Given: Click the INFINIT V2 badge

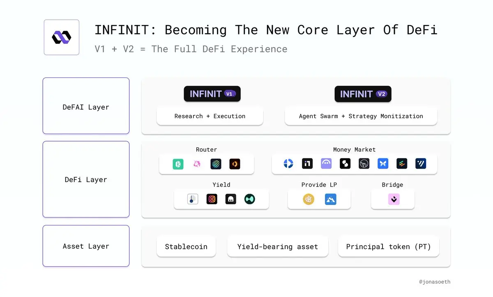Looking at the screenshot, I should pos(363,94).
